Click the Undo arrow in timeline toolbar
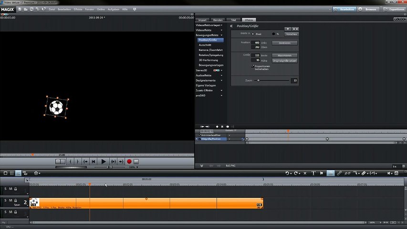The width and height of the screenshot is (407, 229). [x=288, y=173]
